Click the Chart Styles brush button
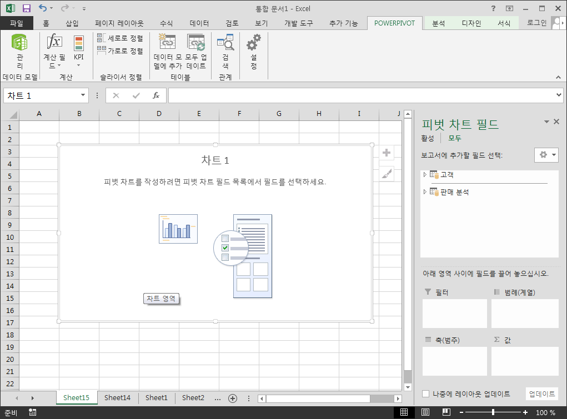Viewport: 567px width, 419px height. (387, 174)
